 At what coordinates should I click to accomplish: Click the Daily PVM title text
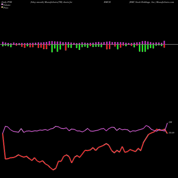(x=7, y=2)
